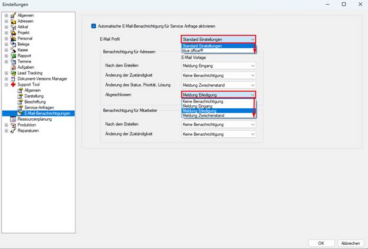Disable automatic E-Mail-Benachrichtigung checkbox

click(x=94, y=26)
